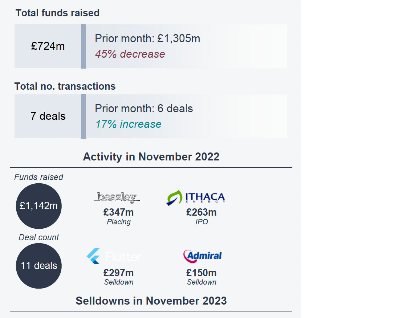The height and width of the screenshot is (318, 395).
Task: Click the Selldowns in November 2023 heading
Action: tap(151, 301)
